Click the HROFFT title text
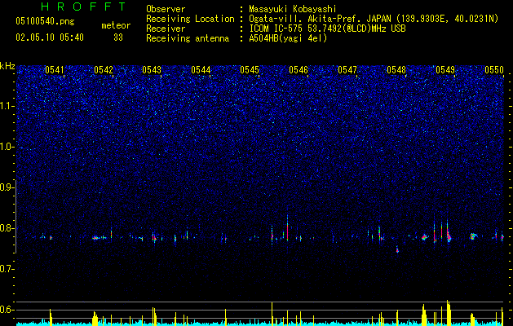The width and height of the screenshot is (513, 326). (84, 7)
